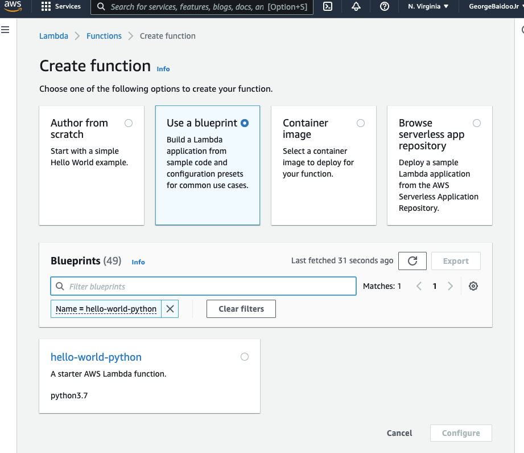The height and width of the screenshot is (453, 524).
Task: Open the GeorgeBaidooJr account menu
Action: pos(493,7)
